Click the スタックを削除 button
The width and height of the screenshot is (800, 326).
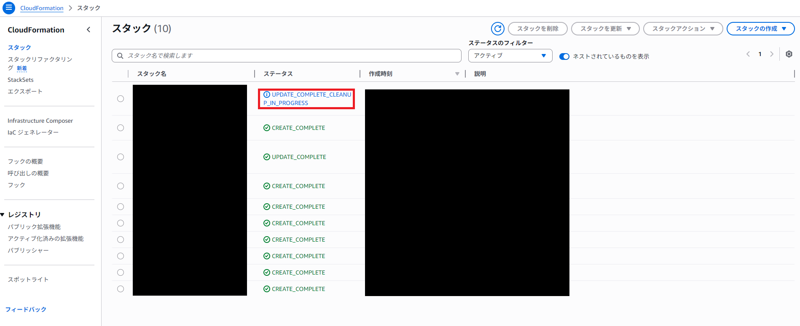click(537, 29)
